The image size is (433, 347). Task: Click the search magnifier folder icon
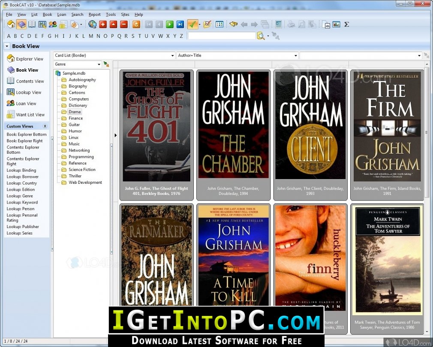(261, 36)
